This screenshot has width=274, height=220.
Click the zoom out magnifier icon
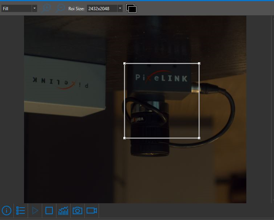tap(60, 8)
